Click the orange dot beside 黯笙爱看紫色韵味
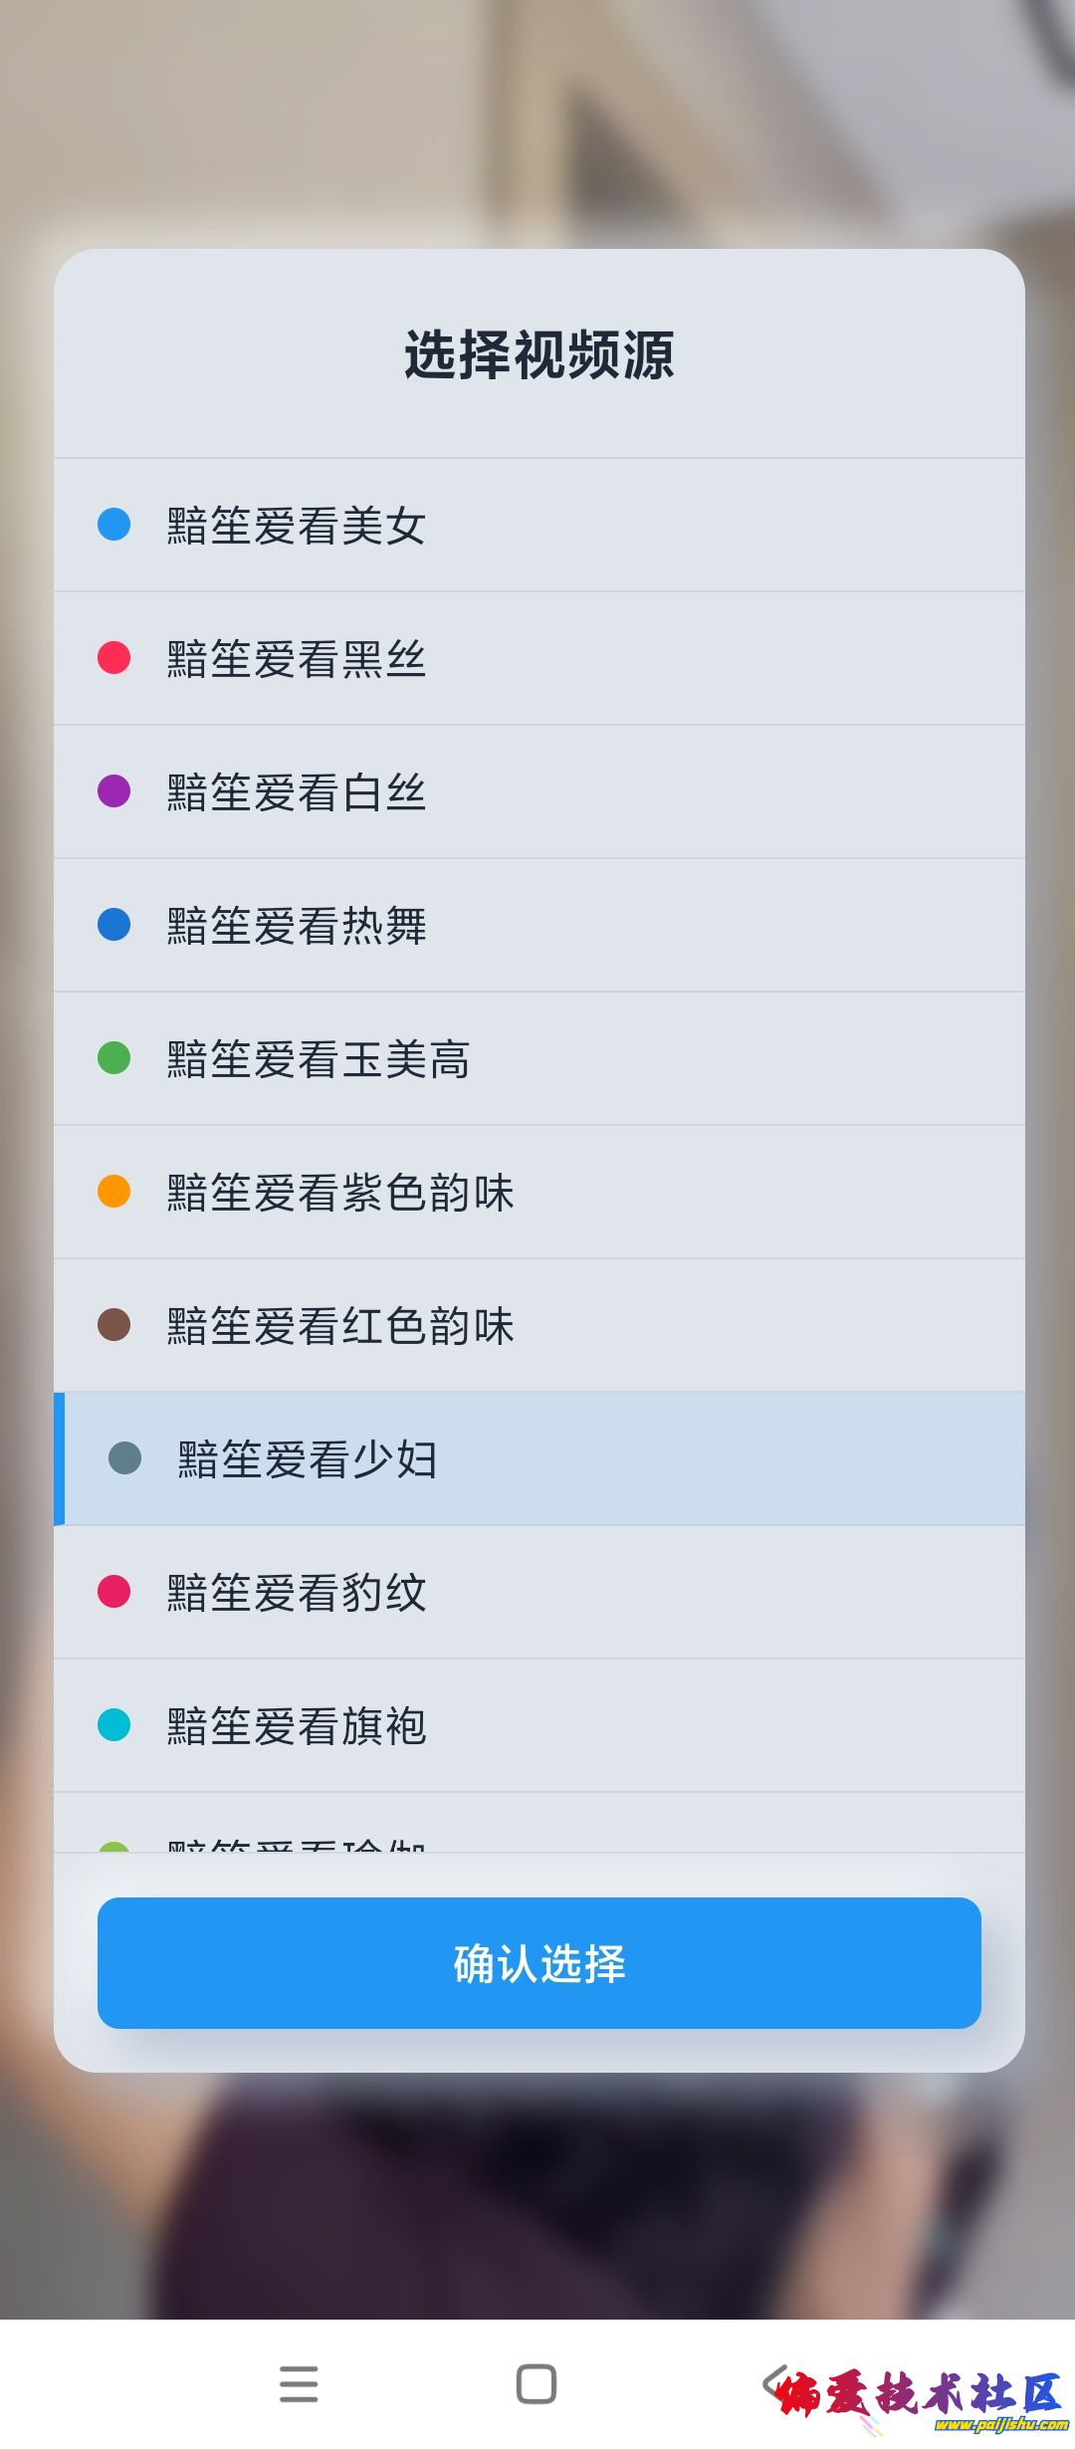 click(114, 1192)
